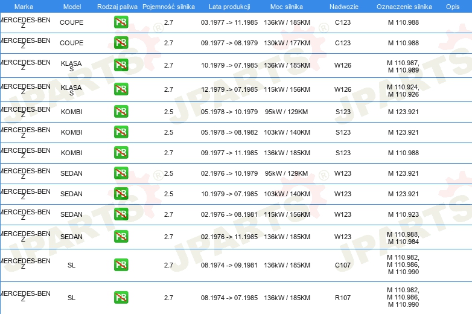Click engine codes in the SL R107 row
Viewport: 472px width, 314px height.
point(403,297)
